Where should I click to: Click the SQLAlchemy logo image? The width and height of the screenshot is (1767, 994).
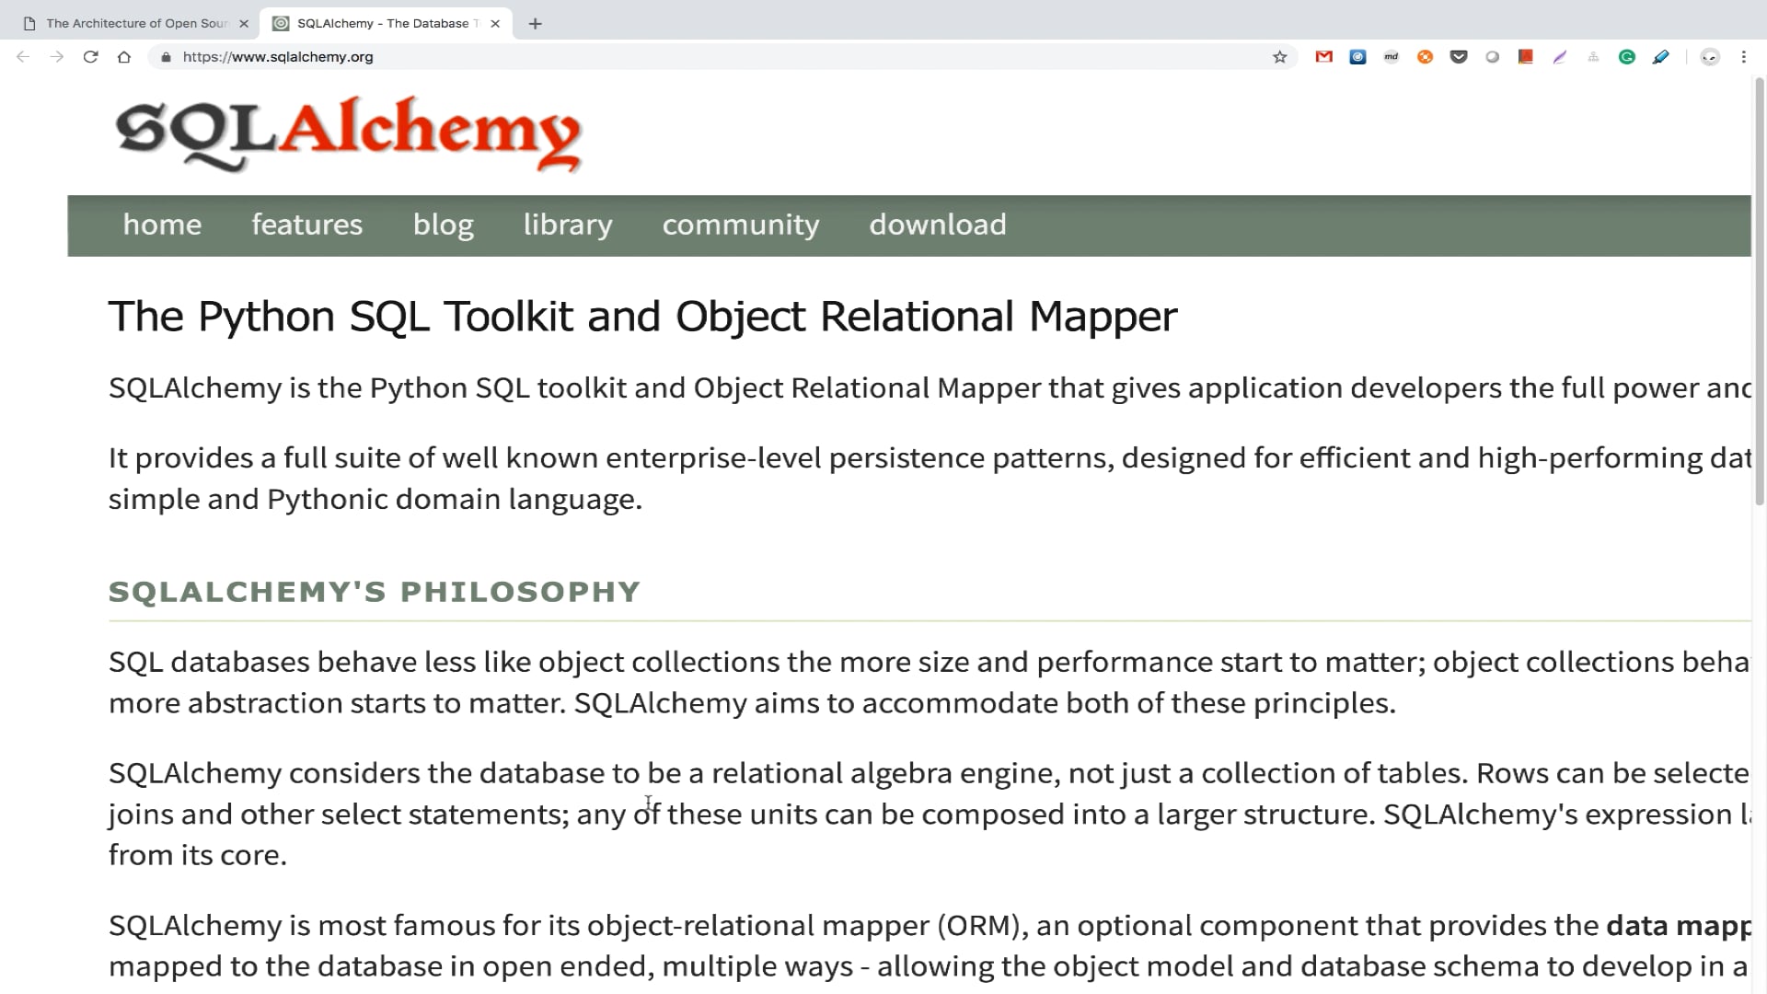click(348, 133)
